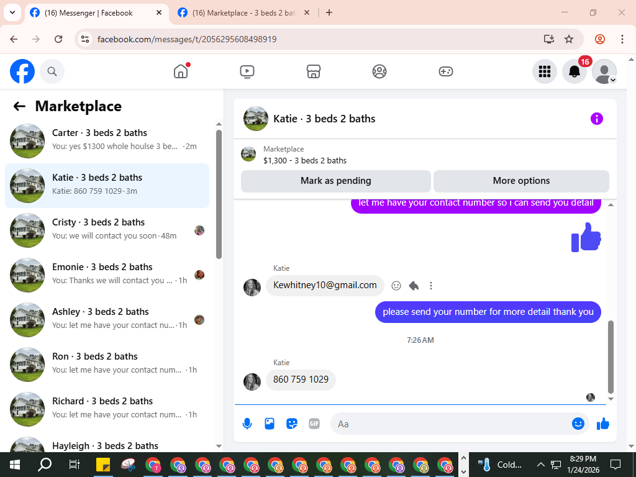Open Carter 3 beds 2 baths chat
The width and height of the screenshot is (636, 477).
click(107, 141)
